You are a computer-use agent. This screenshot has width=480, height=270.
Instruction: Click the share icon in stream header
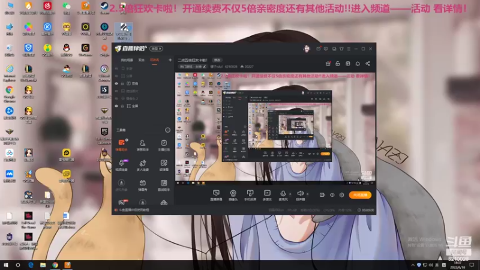pos(368,64)
